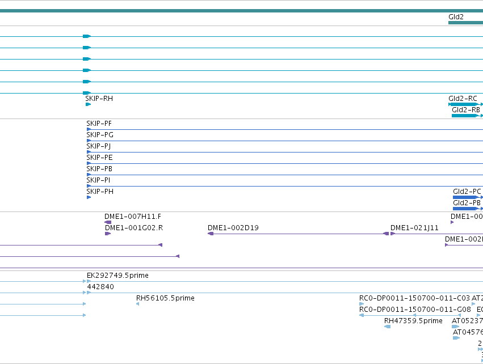Open the SKIP-RH transcript label

tap(99, 99)
